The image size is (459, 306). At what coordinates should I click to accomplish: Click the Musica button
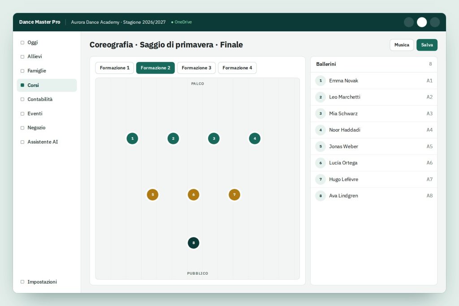402,45
